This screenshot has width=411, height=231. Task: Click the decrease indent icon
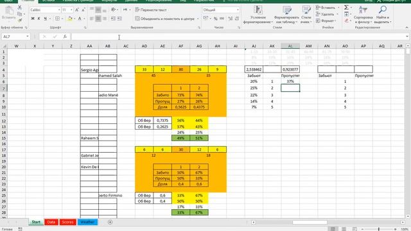113,19
